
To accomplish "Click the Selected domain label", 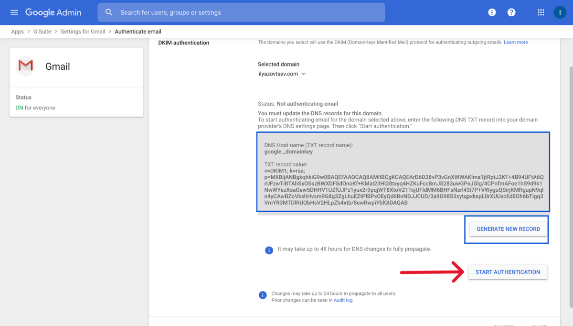I will (278, 64).
